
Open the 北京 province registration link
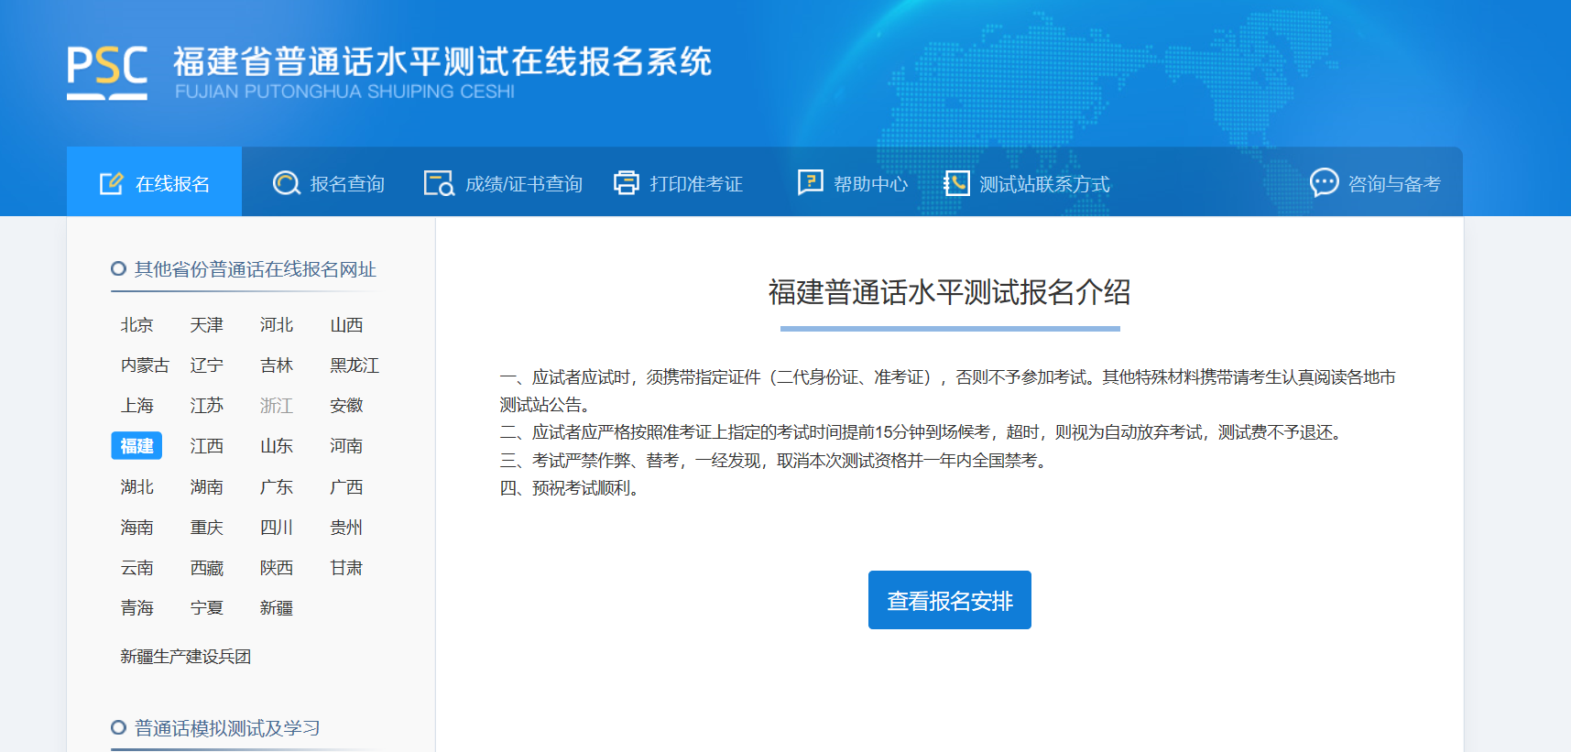click(136, 325)
